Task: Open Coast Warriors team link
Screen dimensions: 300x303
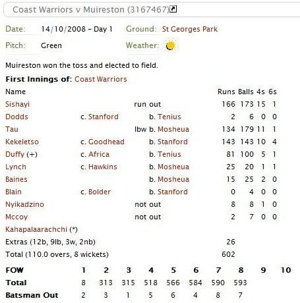Action: [x=101, y=79]
